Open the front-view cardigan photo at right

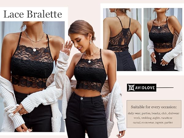pyautogui.click(x=163, y=40)
